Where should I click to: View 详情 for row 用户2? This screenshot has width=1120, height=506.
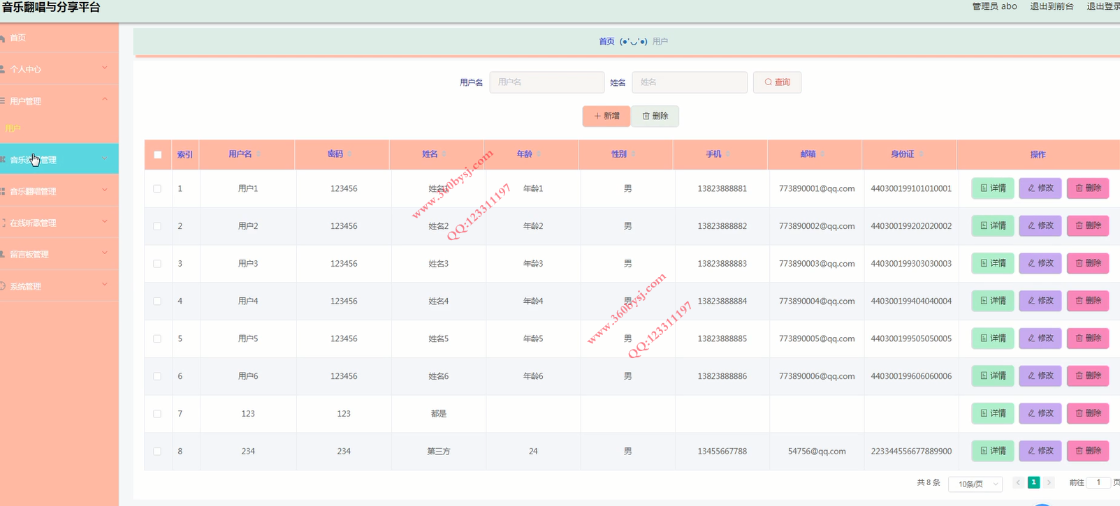(x=993, y=226)
